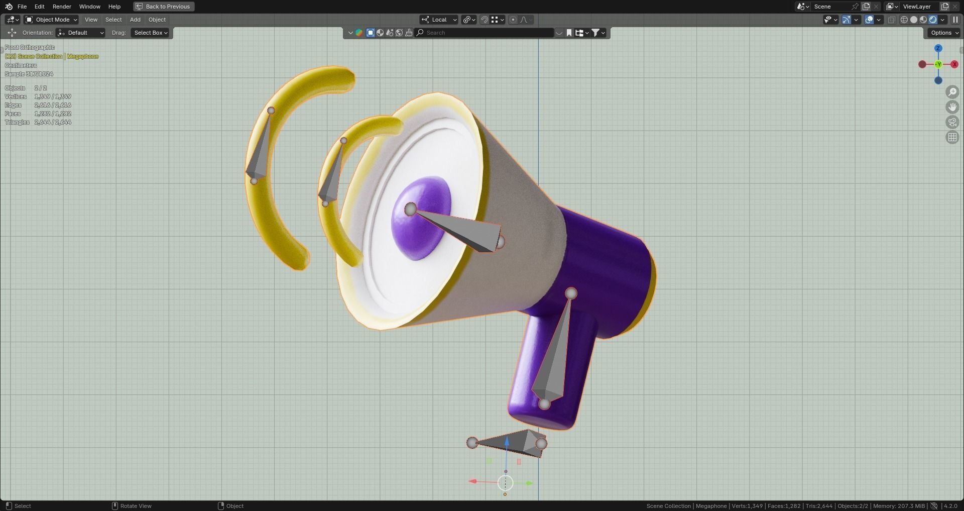Click the green Y axis on the navigation gizmo
964x511 pixels.
pos(938,64)
